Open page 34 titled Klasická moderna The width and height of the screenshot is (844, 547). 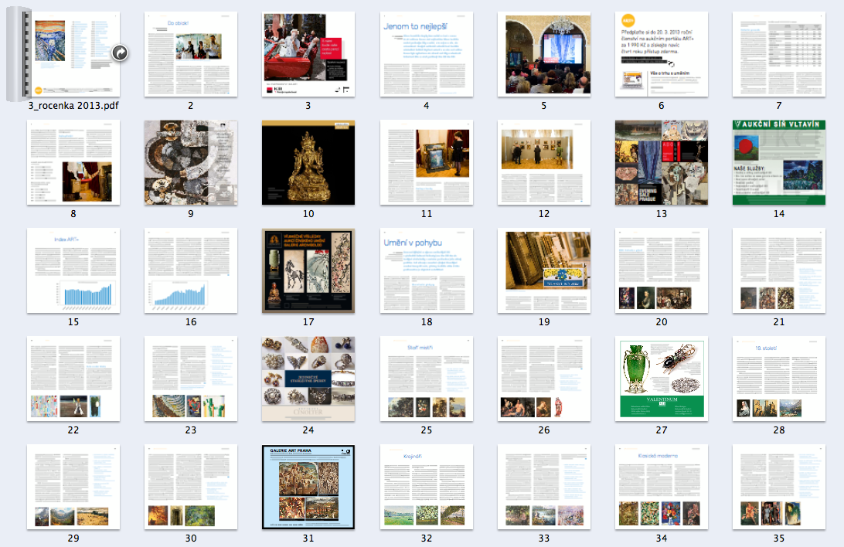coord(661,487)
